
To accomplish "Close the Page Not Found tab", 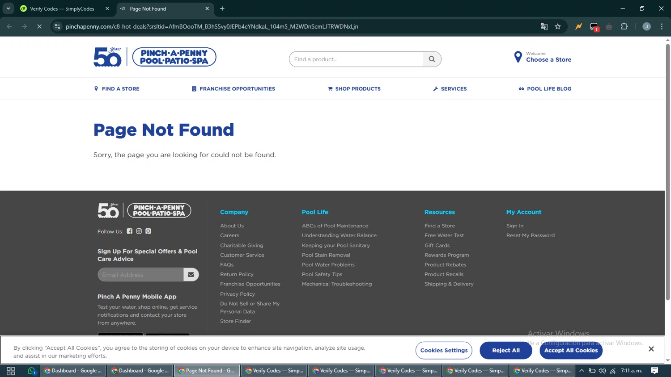I will (x=207, y=8).
